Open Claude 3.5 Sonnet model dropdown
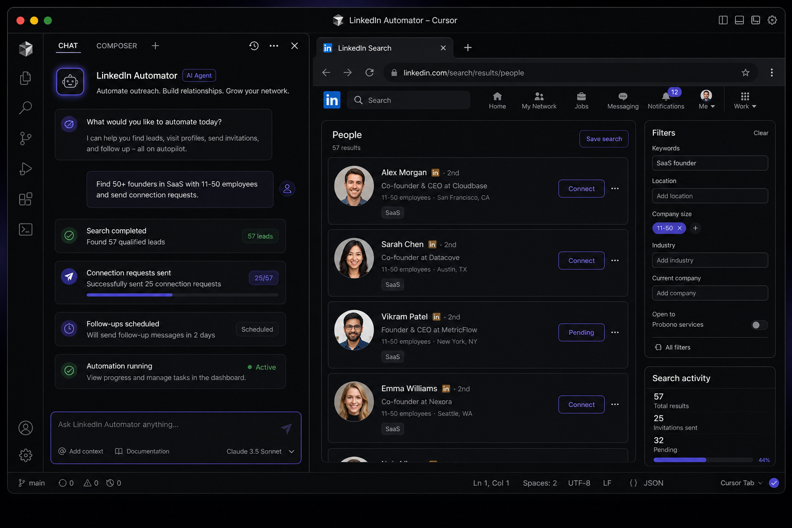 pos(260,451)
